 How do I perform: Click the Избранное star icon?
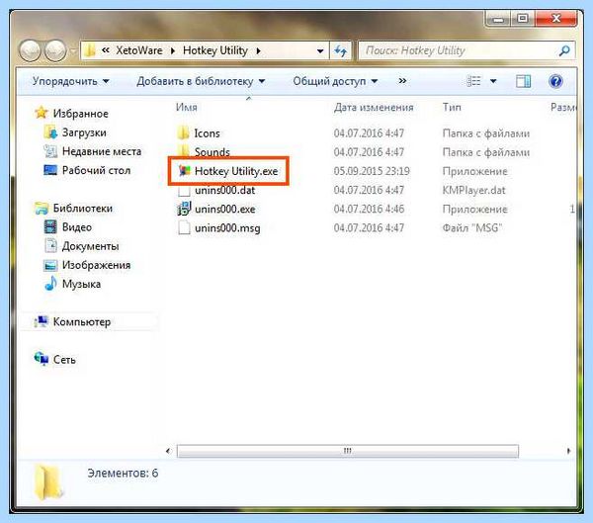click(x=41, y=113)
